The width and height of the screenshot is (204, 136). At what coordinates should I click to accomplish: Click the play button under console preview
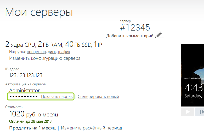point(188,112)
